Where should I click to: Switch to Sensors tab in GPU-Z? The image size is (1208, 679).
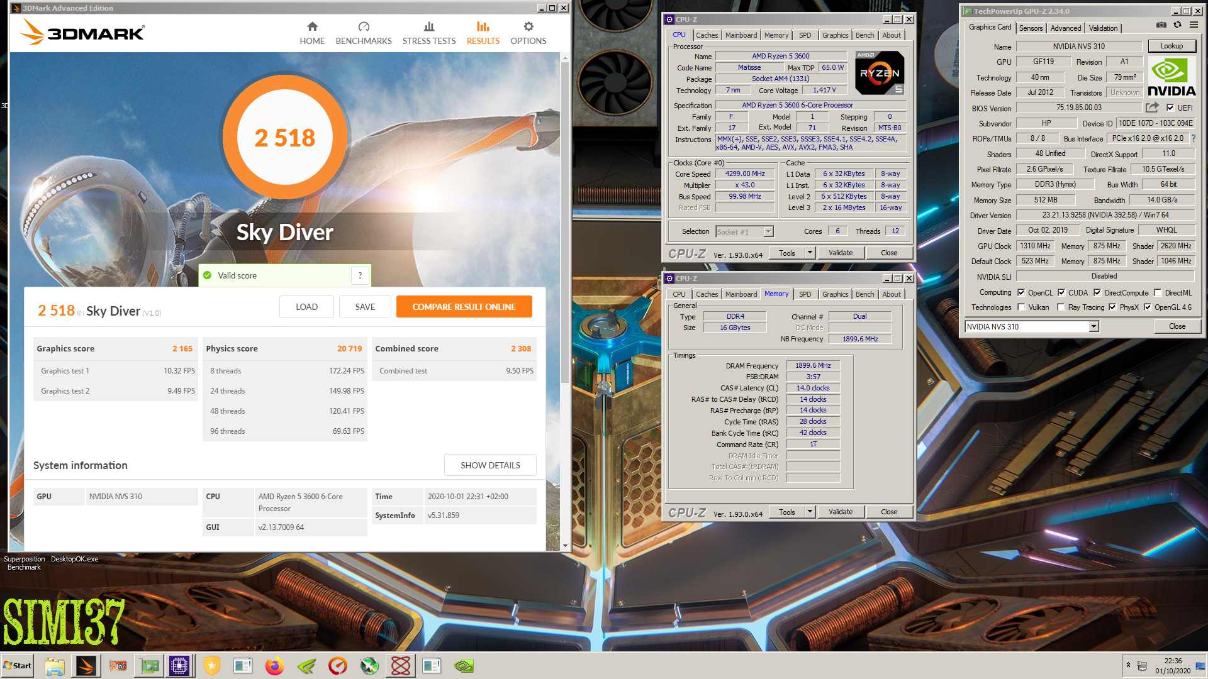[x=1031, y=28]
